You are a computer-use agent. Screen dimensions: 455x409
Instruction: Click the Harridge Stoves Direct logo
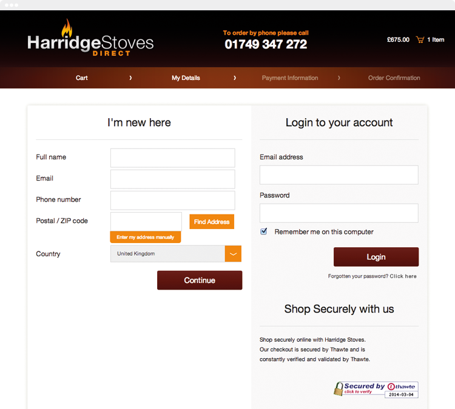(90, 38)
